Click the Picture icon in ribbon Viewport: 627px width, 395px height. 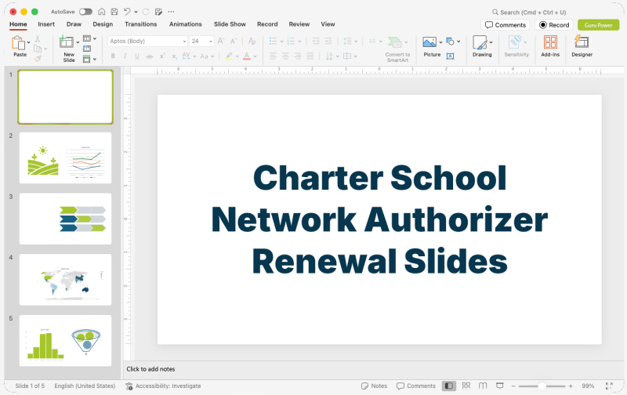pyautogui.click(x=429, y=42)
